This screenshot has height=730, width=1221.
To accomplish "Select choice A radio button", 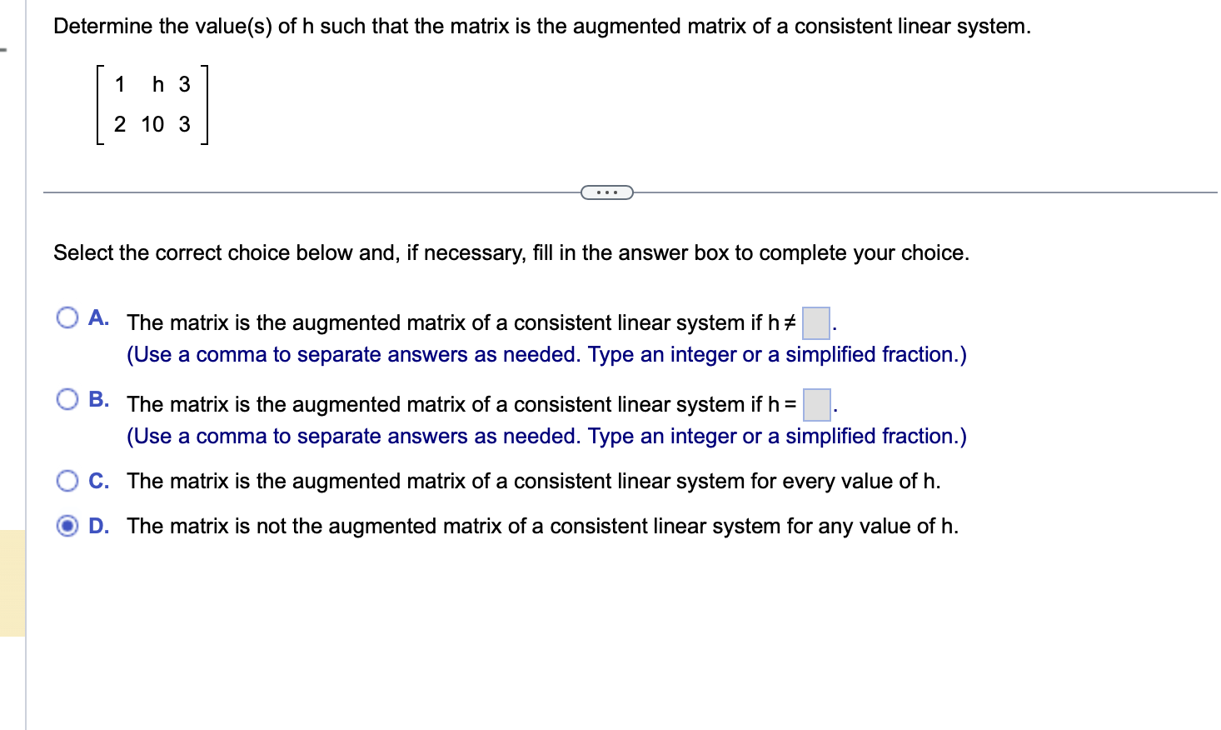I will click(x=67, y=317).
